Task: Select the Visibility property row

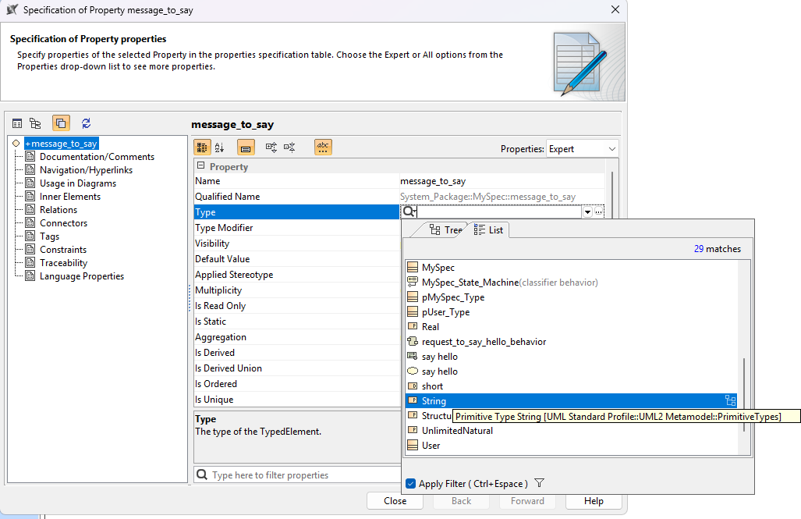Action: [x=297, y=244]
